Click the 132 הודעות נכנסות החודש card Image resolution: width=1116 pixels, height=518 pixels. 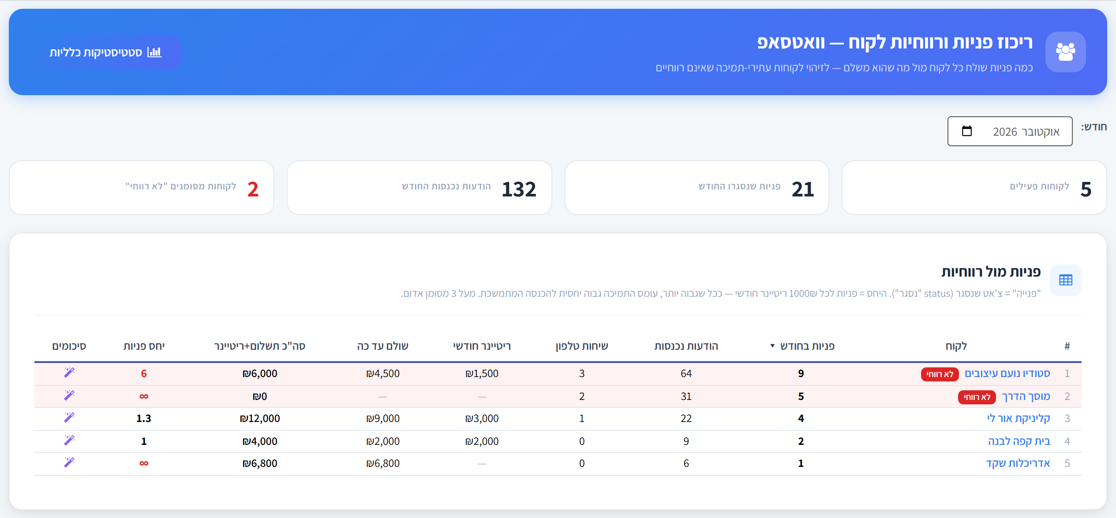[x=419, y=188]
